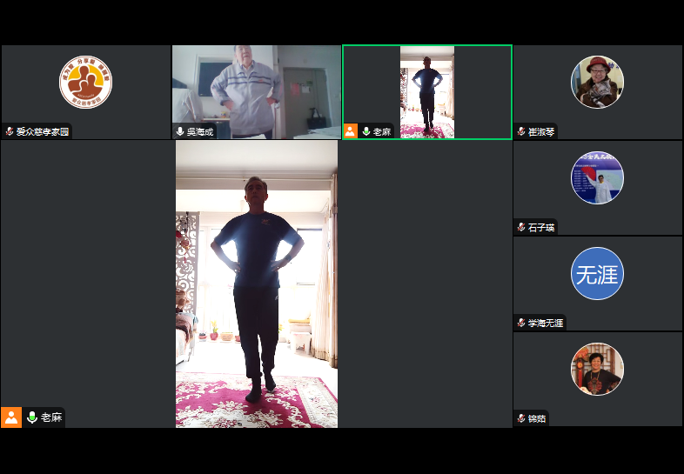Click the muted mic icon beside 石子瑛

pyautogui.click(x=521, y=228)
